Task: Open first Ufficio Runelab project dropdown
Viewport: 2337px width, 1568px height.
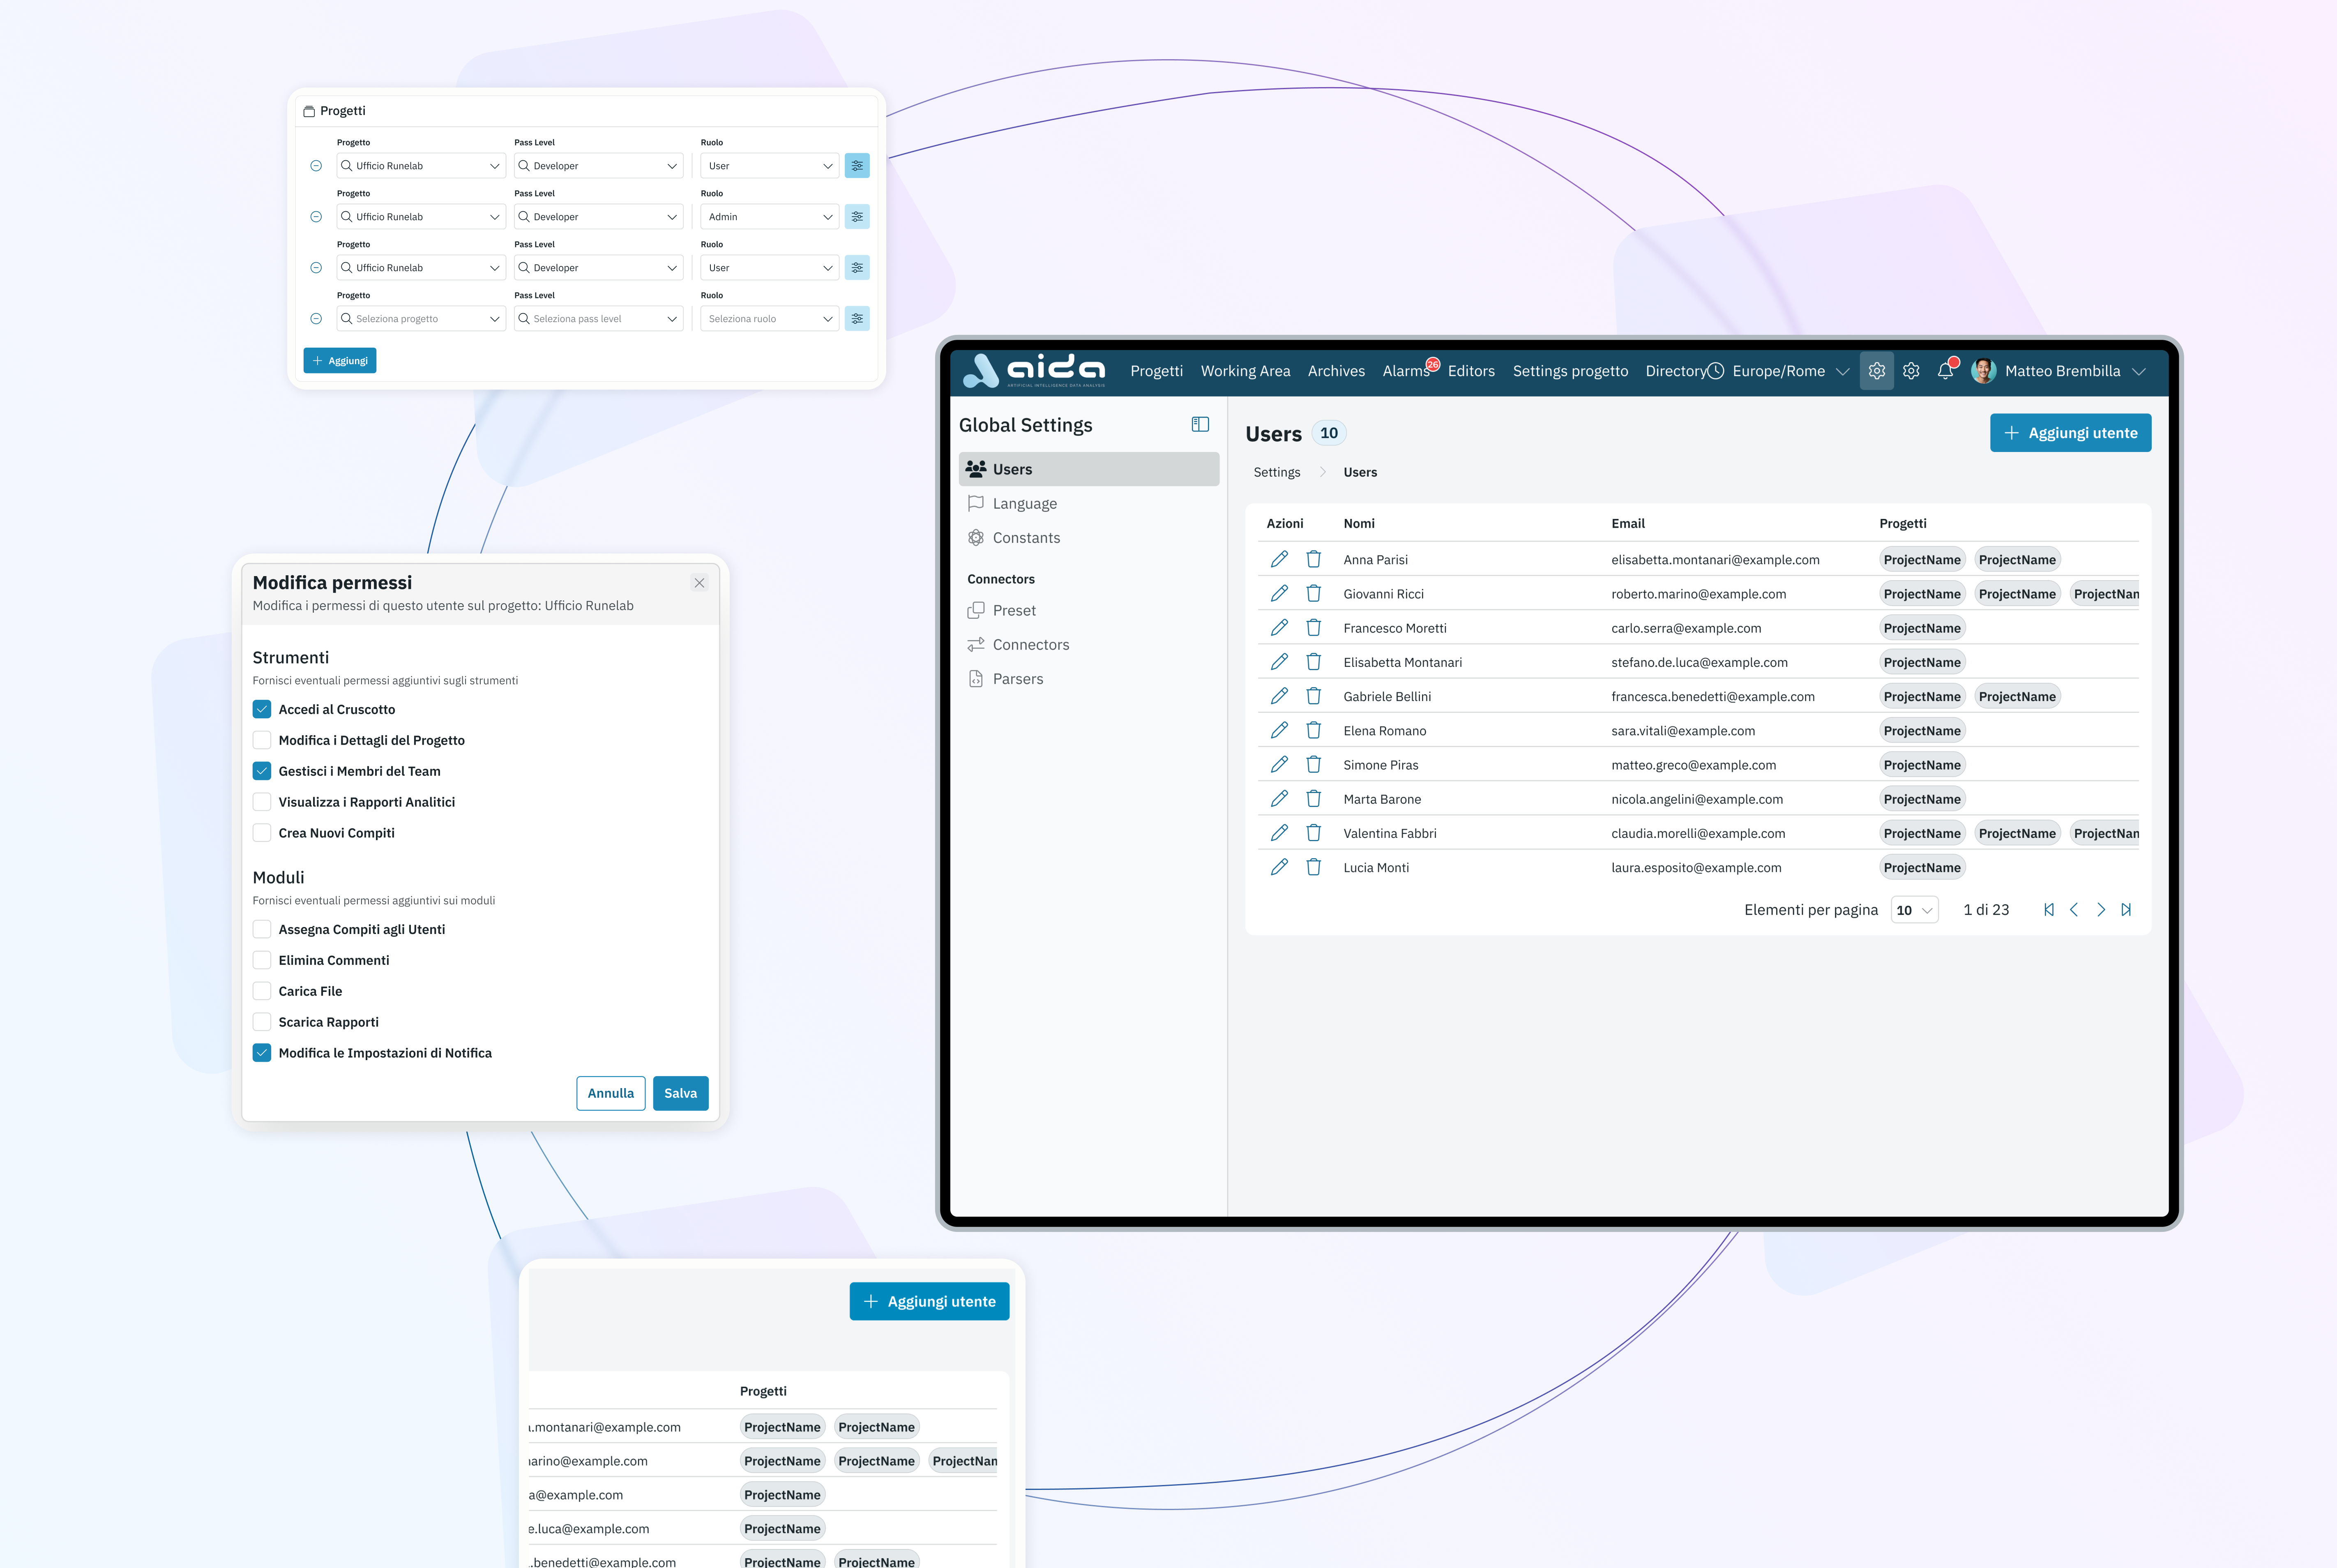Action: [421, 166]
